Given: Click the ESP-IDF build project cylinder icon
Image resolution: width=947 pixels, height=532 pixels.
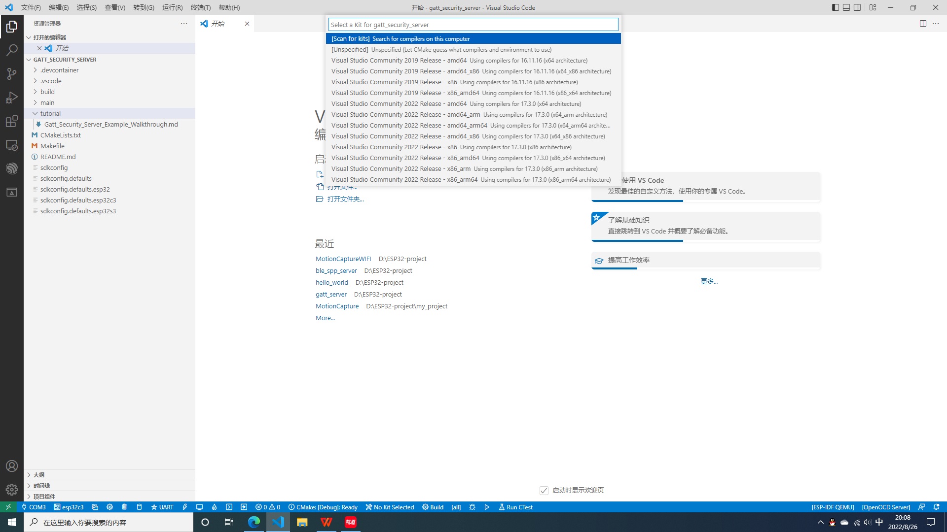Looking at the screenshot, I should click(x=139, y=507).
